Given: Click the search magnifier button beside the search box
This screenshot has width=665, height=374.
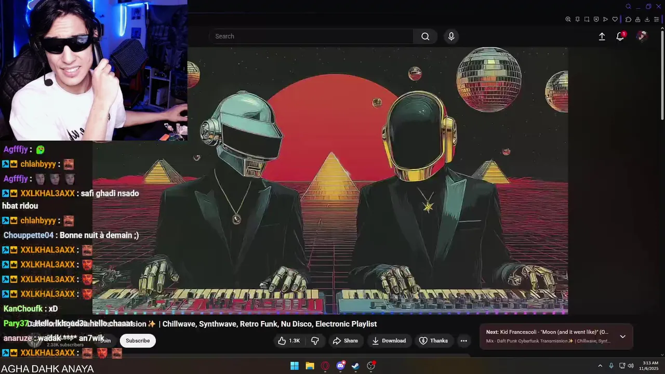Looking at the screenshot, I should [425, 36].
